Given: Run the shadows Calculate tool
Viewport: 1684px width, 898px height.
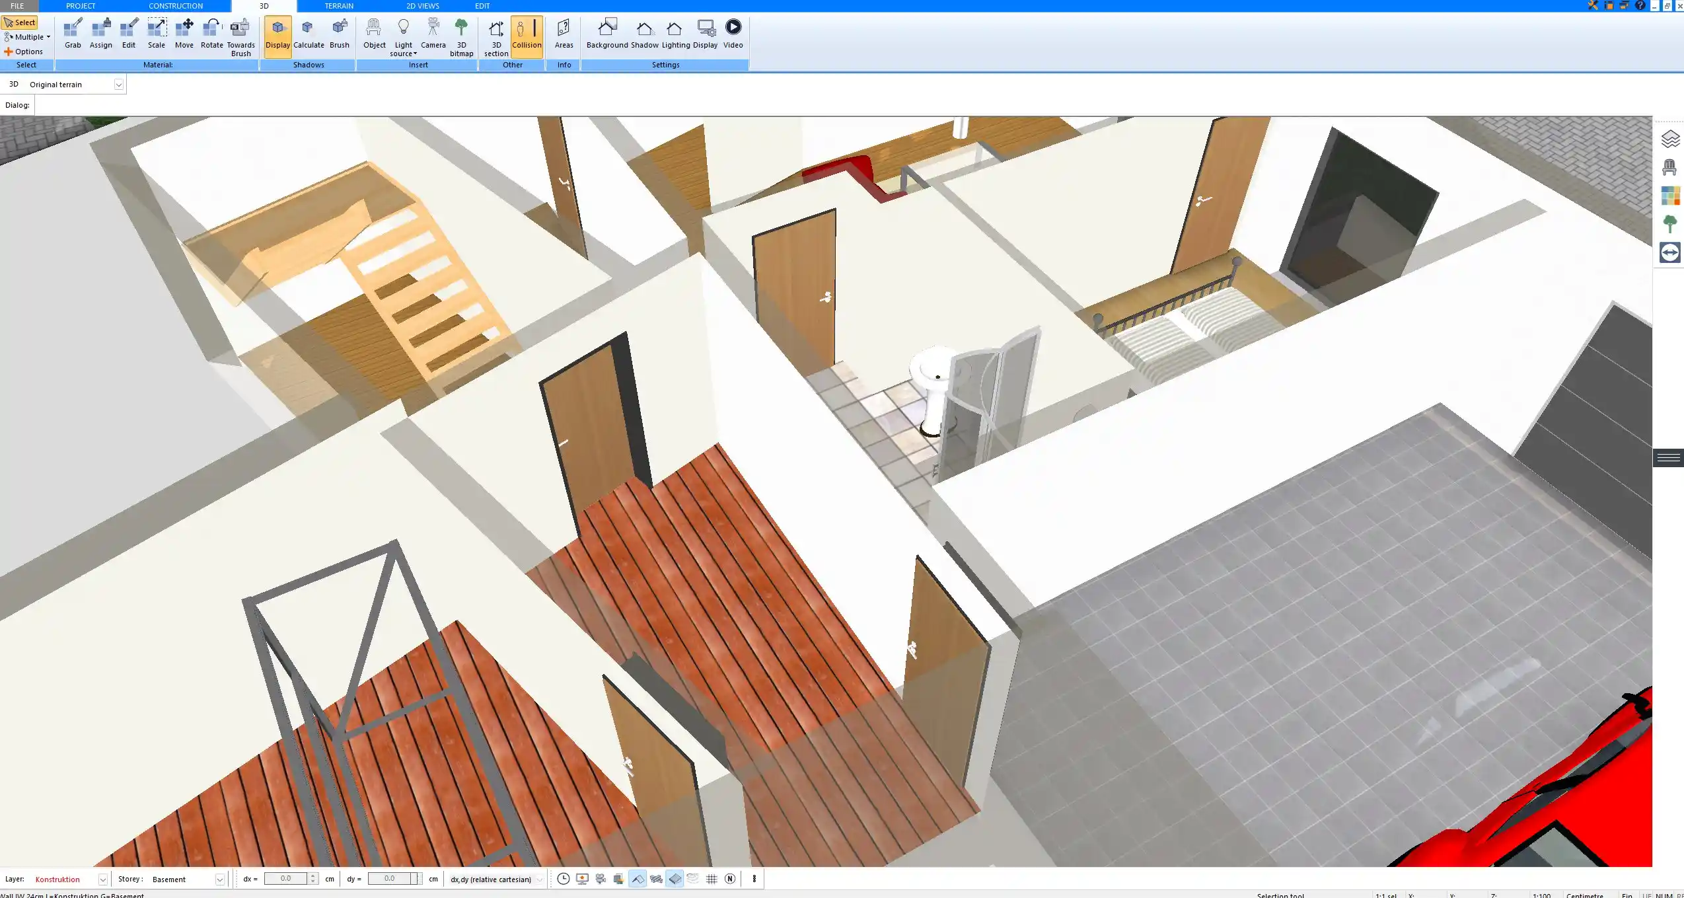Looking at the screenshot, I should (x=309, y=34).
